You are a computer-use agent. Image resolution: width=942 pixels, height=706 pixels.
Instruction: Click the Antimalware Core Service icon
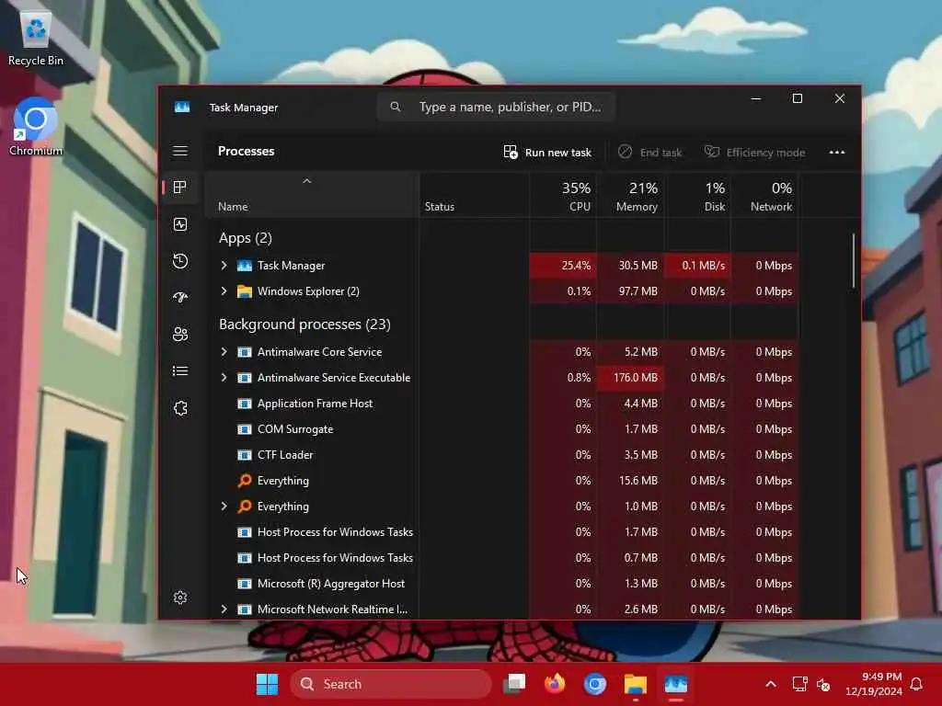pyautogui.click(x=244, y=352)
